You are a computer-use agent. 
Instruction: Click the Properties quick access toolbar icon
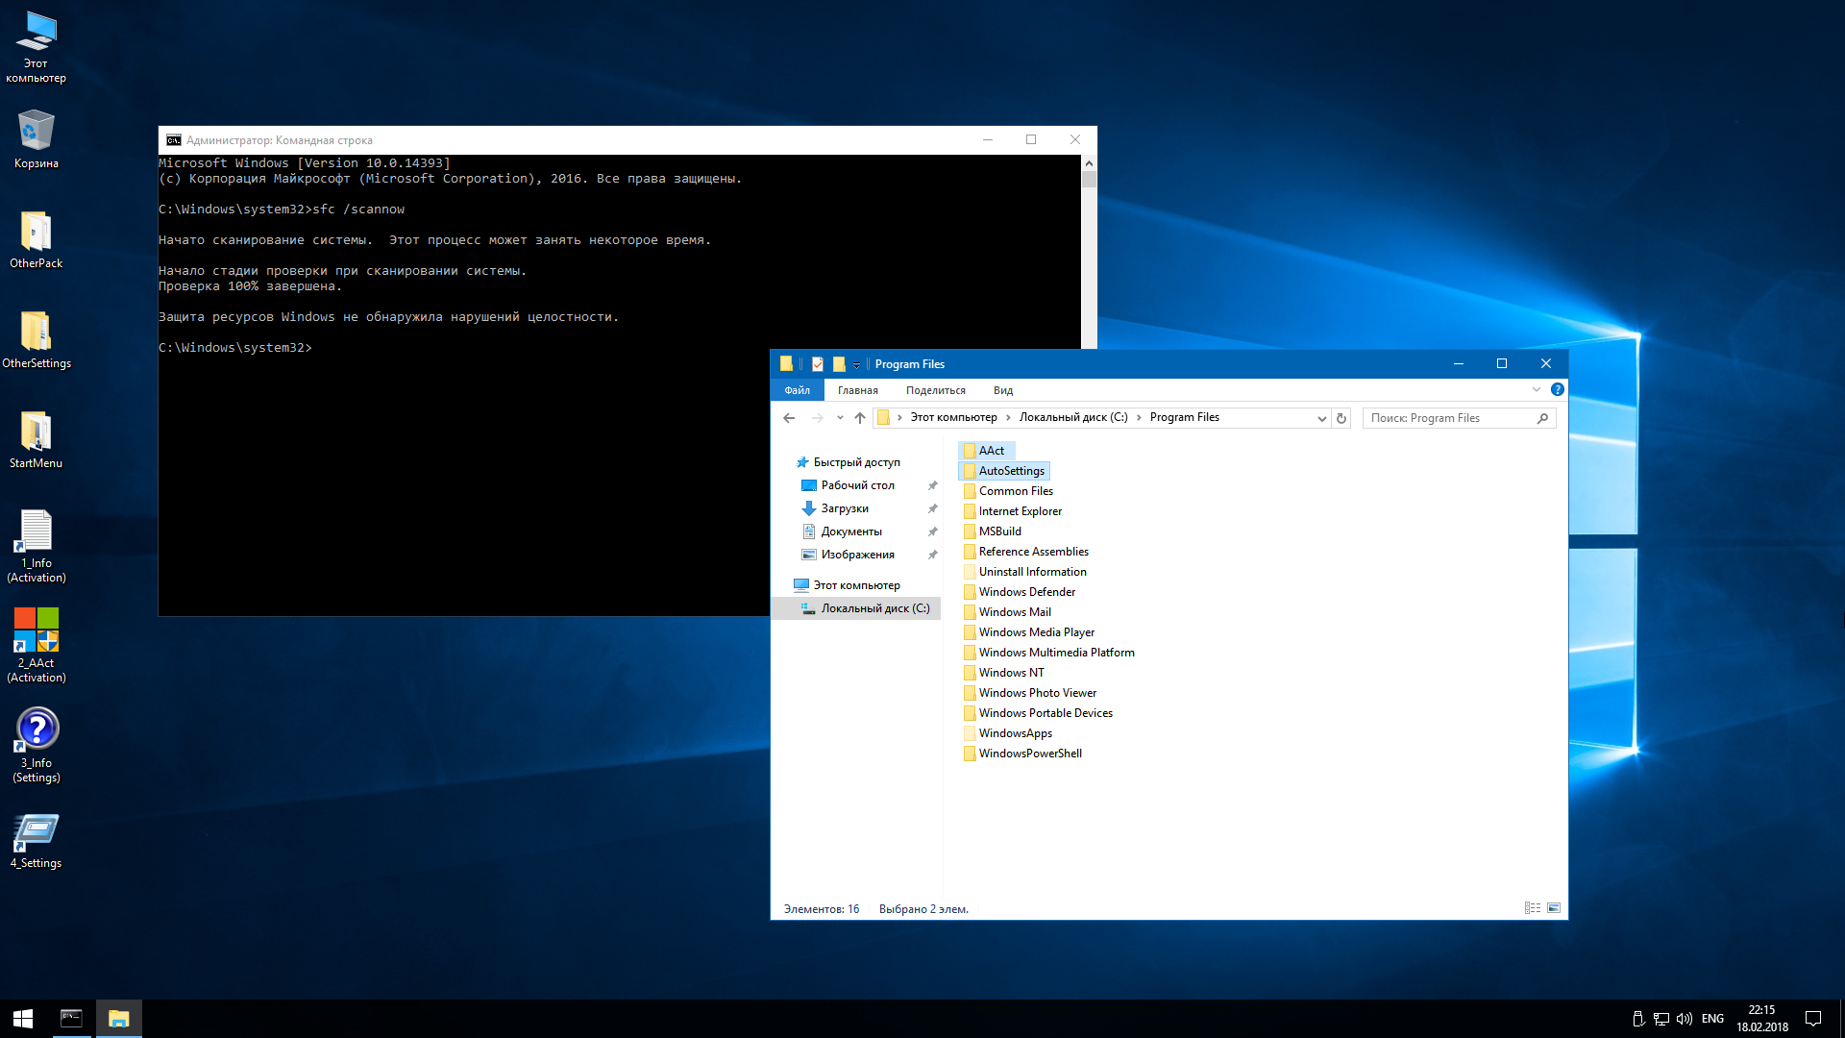[x=818, y=364]
